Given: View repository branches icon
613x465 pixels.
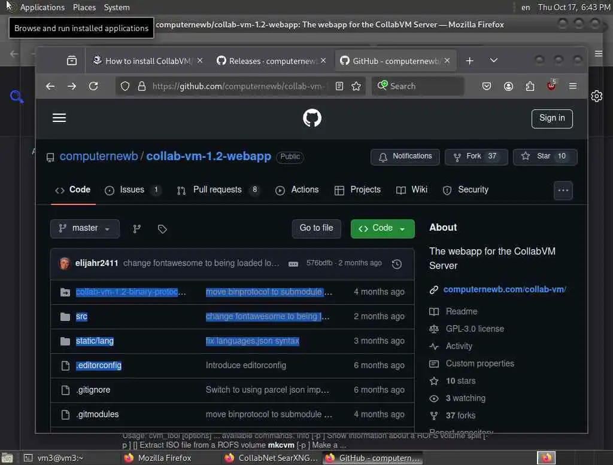Looking at the screenshot, I should (136, 229).
